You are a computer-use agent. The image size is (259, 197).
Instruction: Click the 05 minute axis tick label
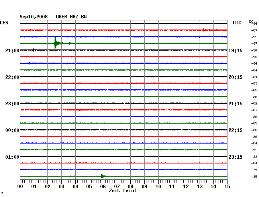(x=89, y=186)
